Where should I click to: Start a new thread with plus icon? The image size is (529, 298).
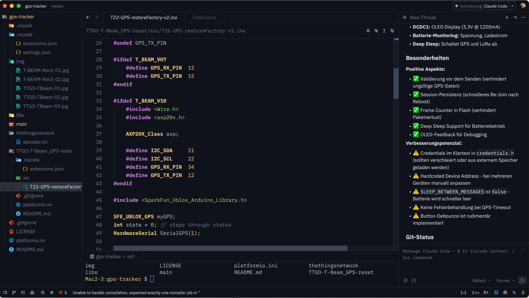507,17
